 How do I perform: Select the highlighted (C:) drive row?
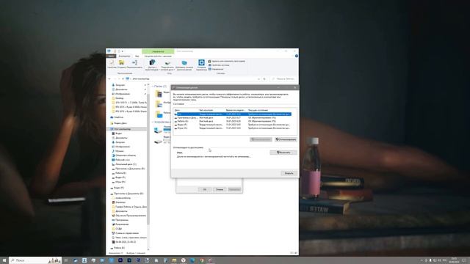pyautogui.click(x=233, y=114)
